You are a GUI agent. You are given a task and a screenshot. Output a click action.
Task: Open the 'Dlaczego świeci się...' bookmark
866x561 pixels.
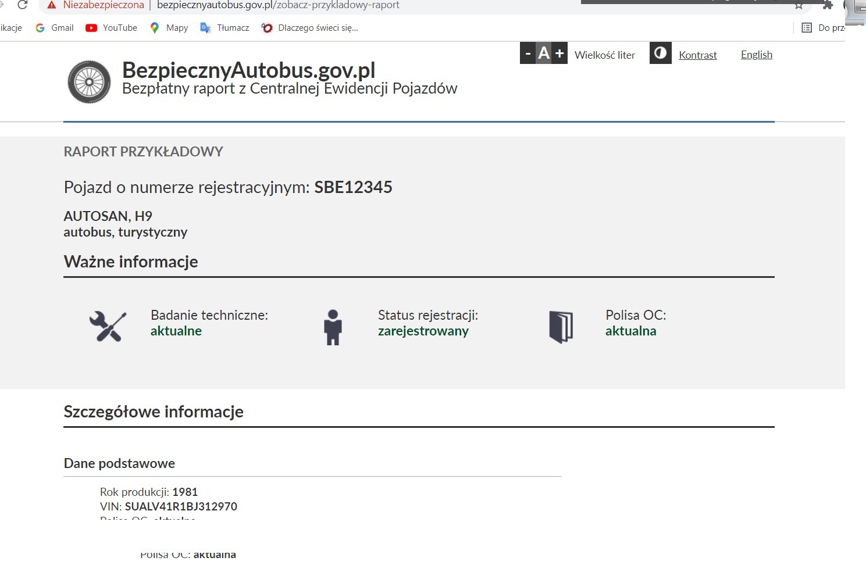tap(310, 28)
